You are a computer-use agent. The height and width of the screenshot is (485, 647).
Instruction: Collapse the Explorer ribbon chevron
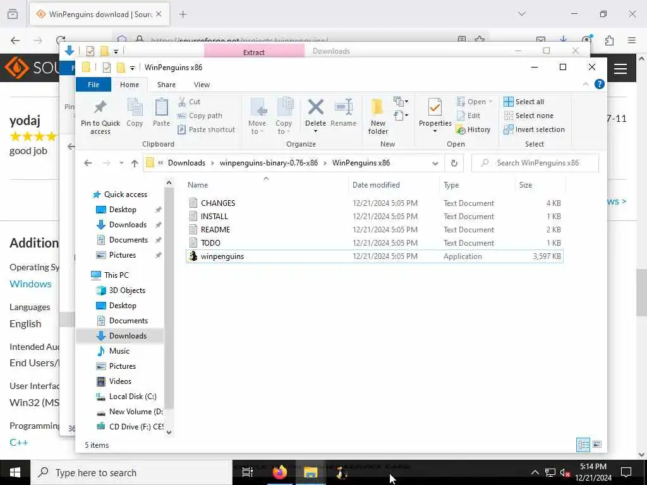(x=586, y=84)
